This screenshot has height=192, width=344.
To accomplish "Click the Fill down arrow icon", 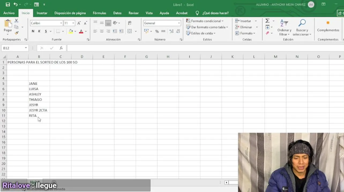I will (267, 27).
